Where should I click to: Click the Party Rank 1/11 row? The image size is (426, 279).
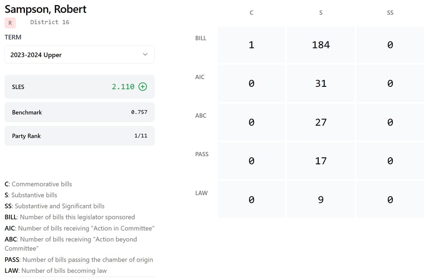click(x=79, y=136)
